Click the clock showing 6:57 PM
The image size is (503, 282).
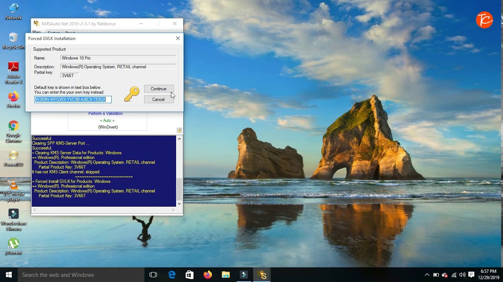(488, 271)
